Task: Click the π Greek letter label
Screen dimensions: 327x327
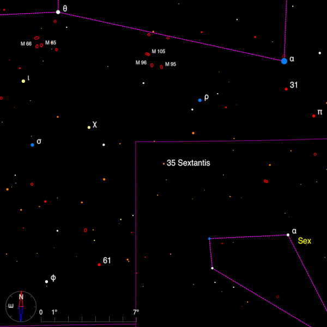Action: tap(320, 112)
